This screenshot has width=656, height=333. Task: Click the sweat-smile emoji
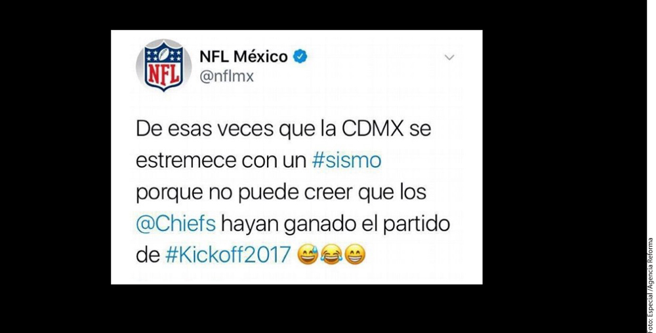pyautogui.click(x=308, y=254)
